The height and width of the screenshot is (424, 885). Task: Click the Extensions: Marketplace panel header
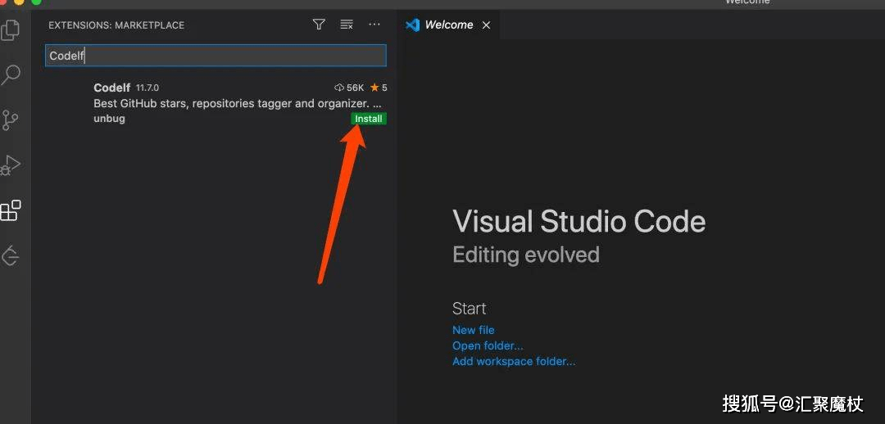(116, 25)
